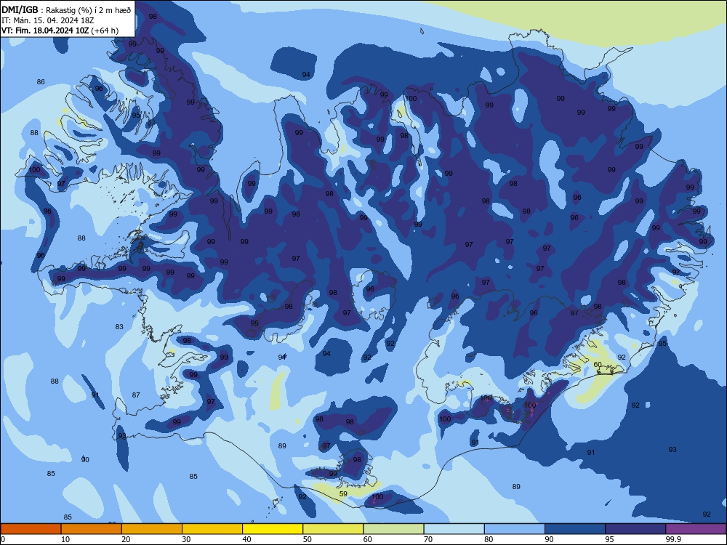Pick the light green 60–70 legend swatch
The height and width of the screenshot is (545, 727).
[x=393, y=529]
